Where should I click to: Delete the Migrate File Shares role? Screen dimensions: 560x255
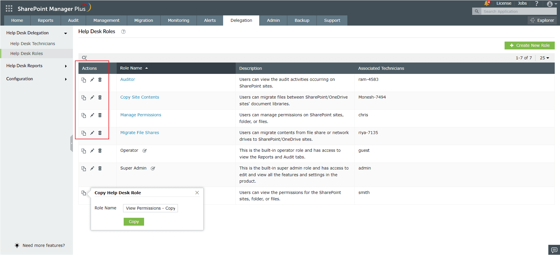tap(100, 133)
